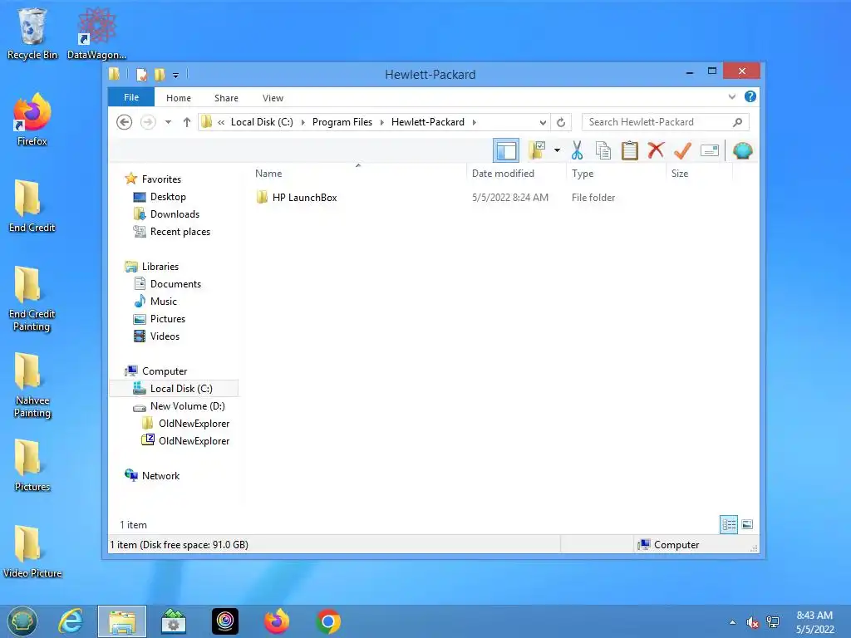Go up one folder level
851x638 pixels.
click(187, 122)
